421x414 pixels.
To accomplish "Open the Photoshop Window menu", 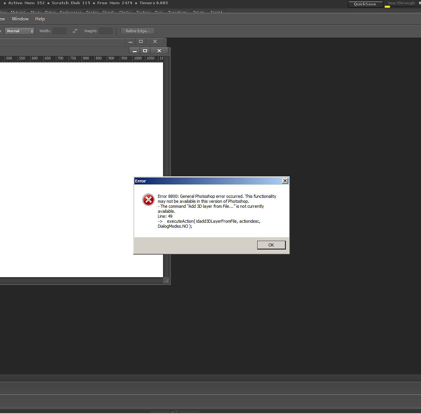I will 20,19.
